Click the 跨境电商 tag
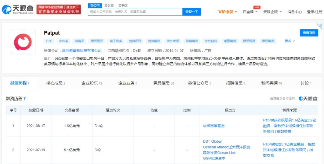The height and width of the screenshot is (164, 324). click(192, 41)
